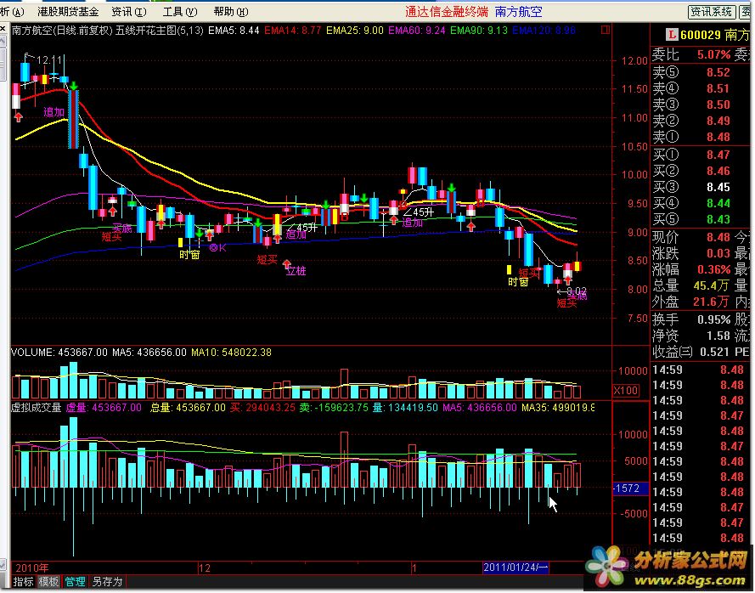Viewport: 755px width, 593px height.
Task: Click the 卖③ price 8.50
Action: (x=718, y=104)
